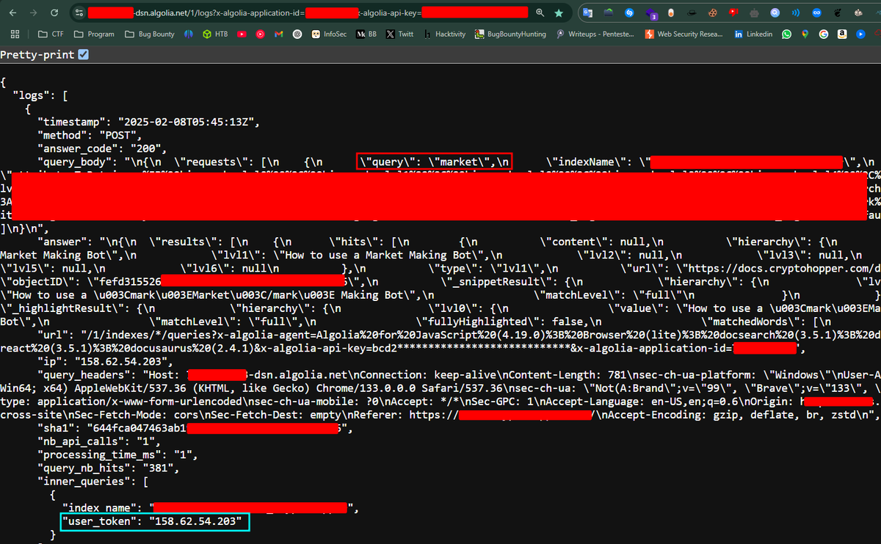881x544 pixels.
Task: Open the cookie editor extension
Action: 713,13
